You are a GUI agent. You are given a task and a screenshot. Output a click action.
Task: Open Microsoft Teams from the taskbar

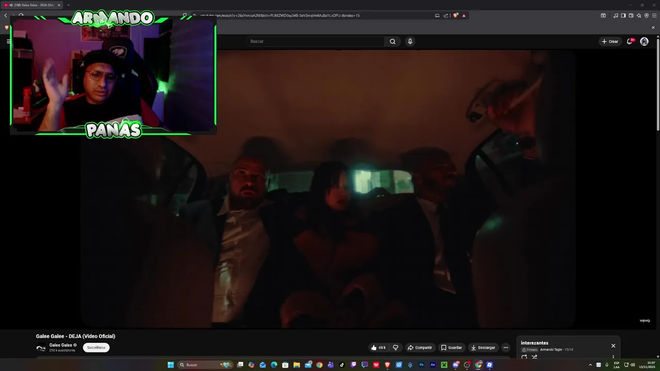331,365
